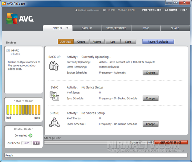Image resolution: width=192 pixels, height=162 pixels.
Task: Click the '0 bytes' device size text
Action: click(15, 54)
